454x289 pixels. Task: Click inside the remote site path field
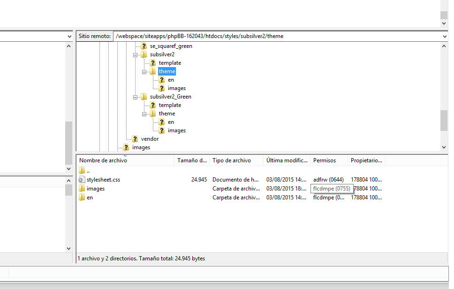pyautogui.click(x=277, y=36)
